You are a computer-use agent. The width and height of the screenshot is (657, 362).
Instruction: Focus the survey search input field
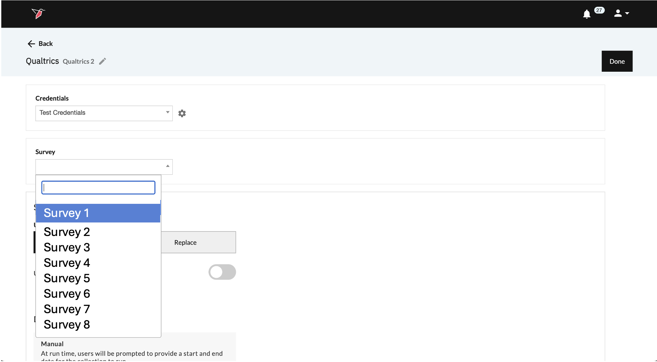click(98, 188)
